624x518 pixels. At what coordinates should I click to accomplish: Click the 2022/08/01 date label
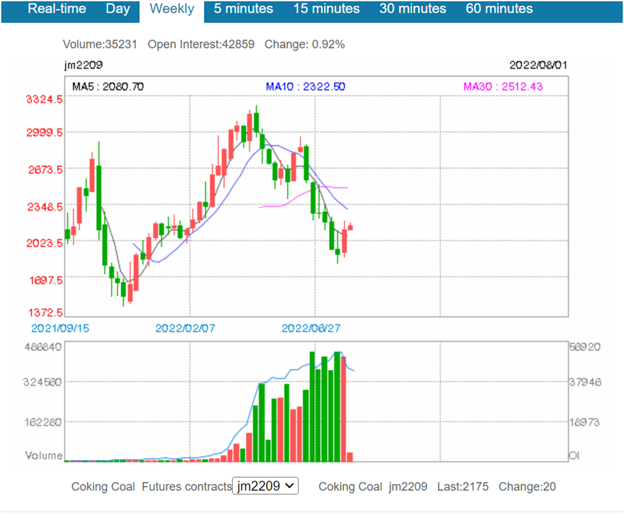point(539,65)
